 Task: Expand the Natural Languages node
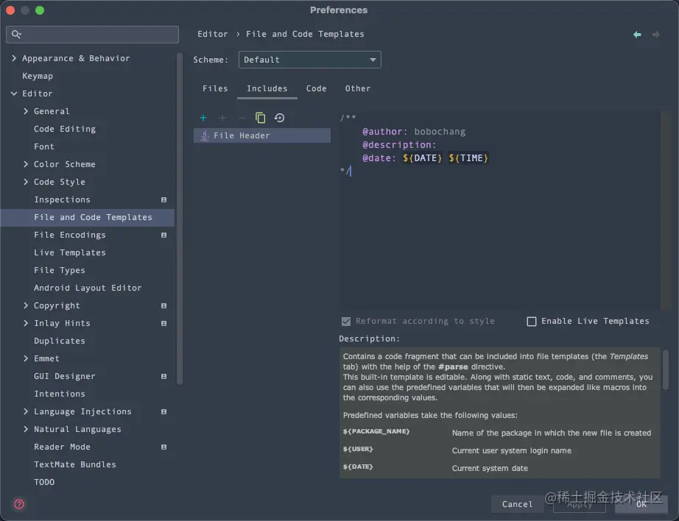point(26,429)
